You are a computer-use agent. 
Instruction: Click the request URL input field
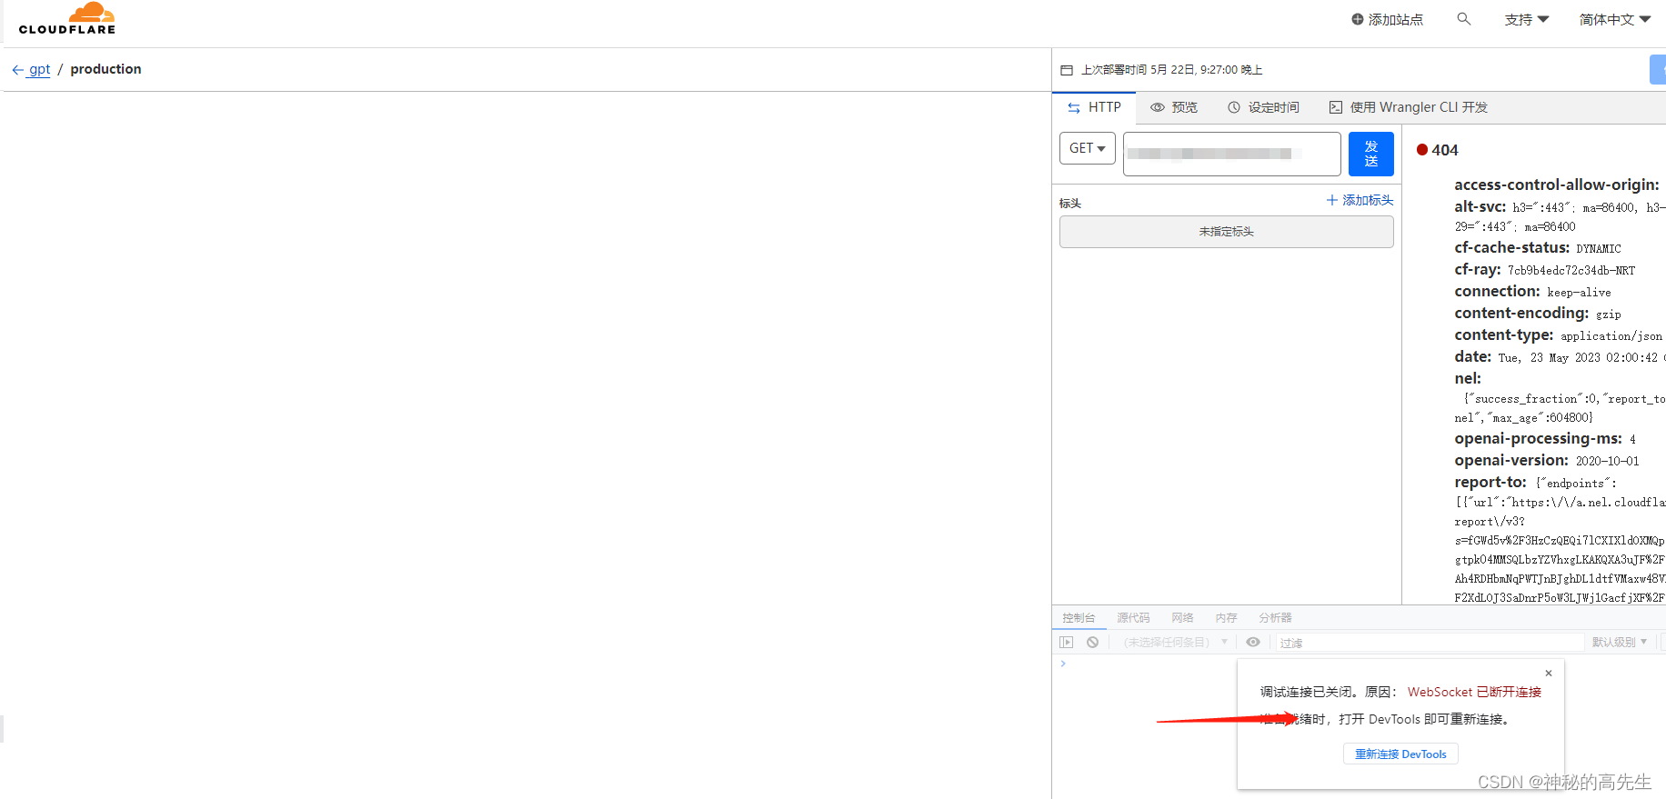coord(1232,154)
